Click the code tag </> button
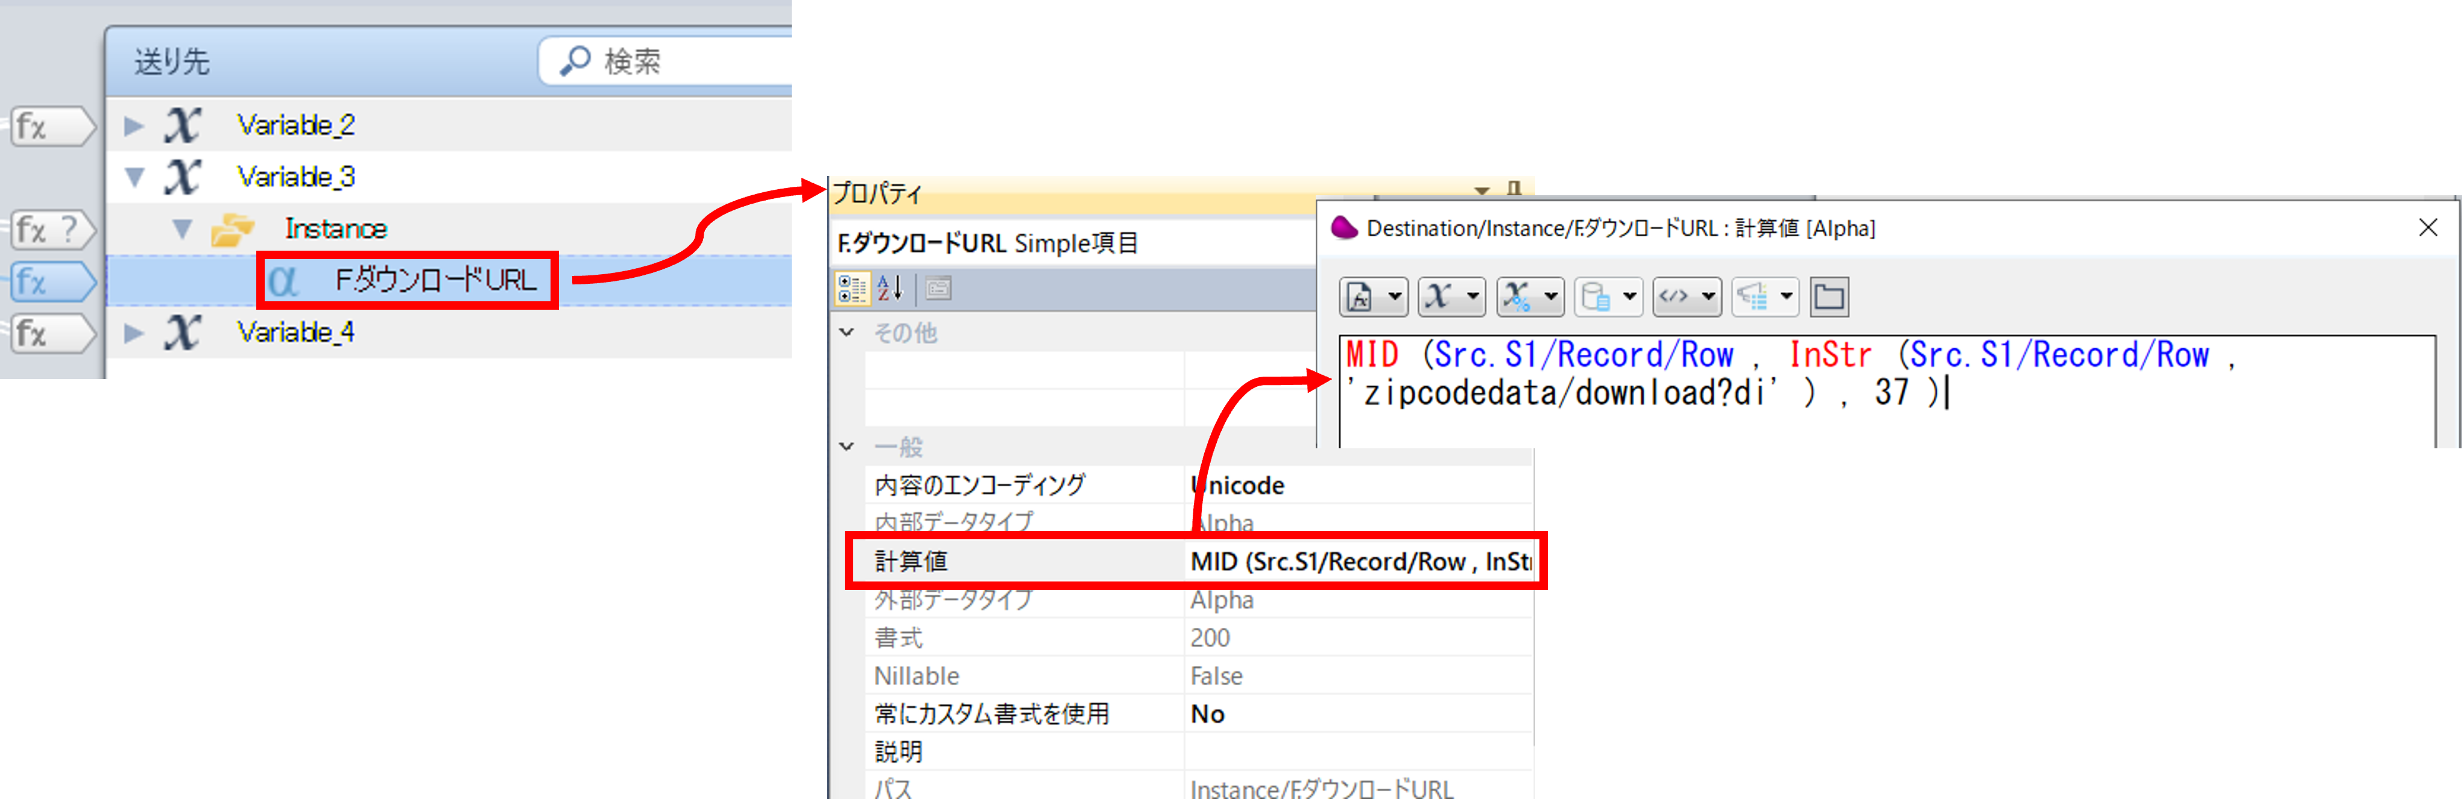Screen dimensions: 2462x799 [1674, 297]
